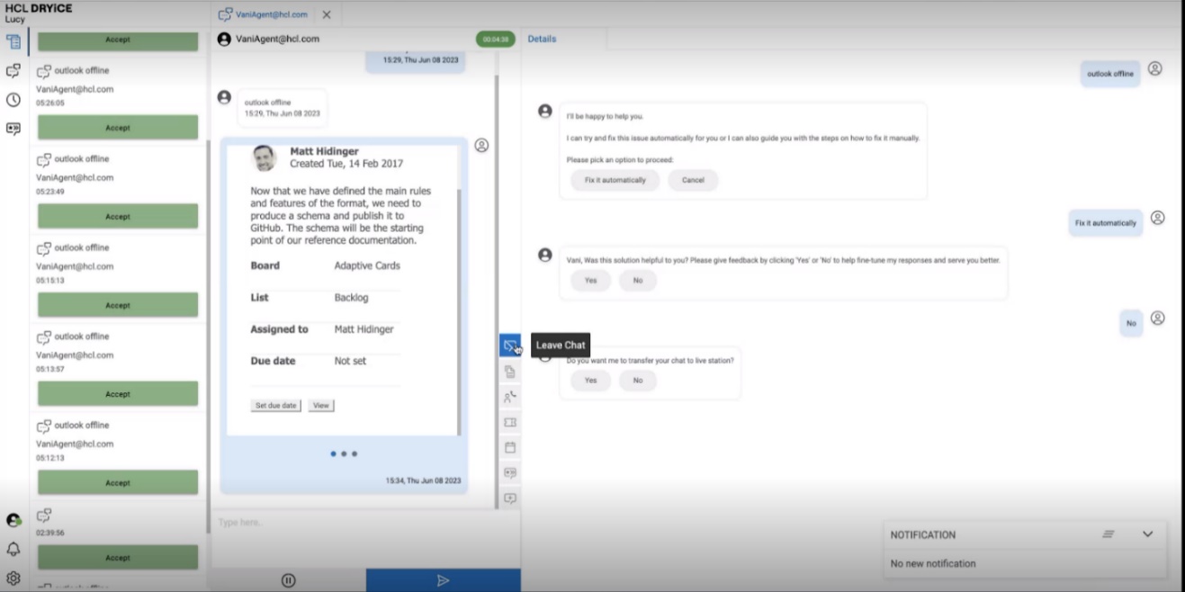Select the second carousel dot

click(344, 453)
